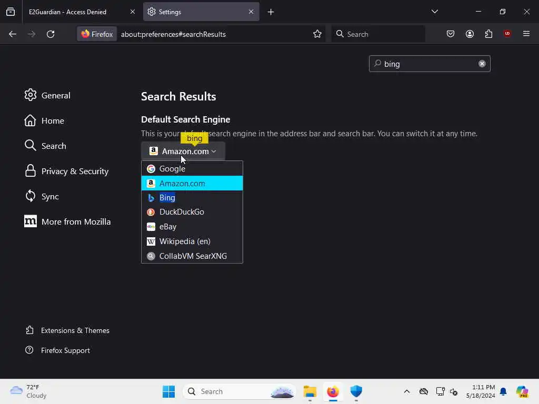This screenshot has height=404, width=539.
Task: Reload the current page
Action: [x=51, y=34]
